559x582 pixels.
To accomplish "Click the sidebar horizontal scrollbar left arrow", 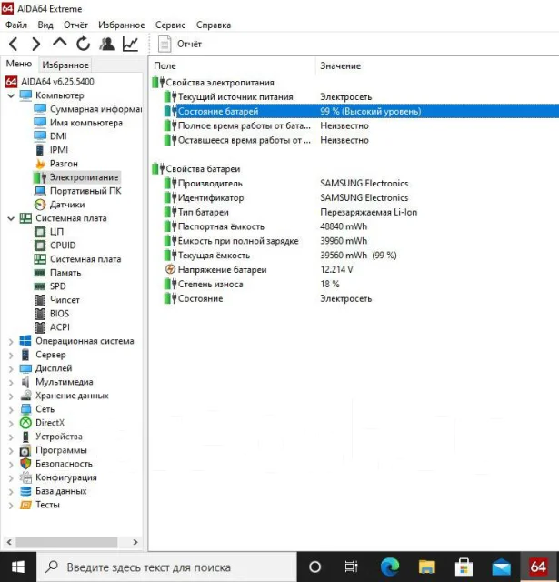I will pos(9,542).
